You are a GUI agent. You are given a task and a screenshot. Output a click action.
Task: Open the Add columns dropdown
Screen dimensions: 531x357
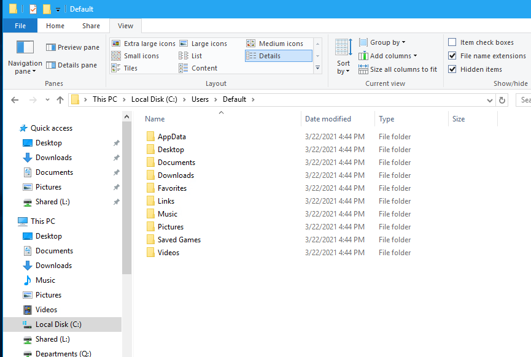388,56
